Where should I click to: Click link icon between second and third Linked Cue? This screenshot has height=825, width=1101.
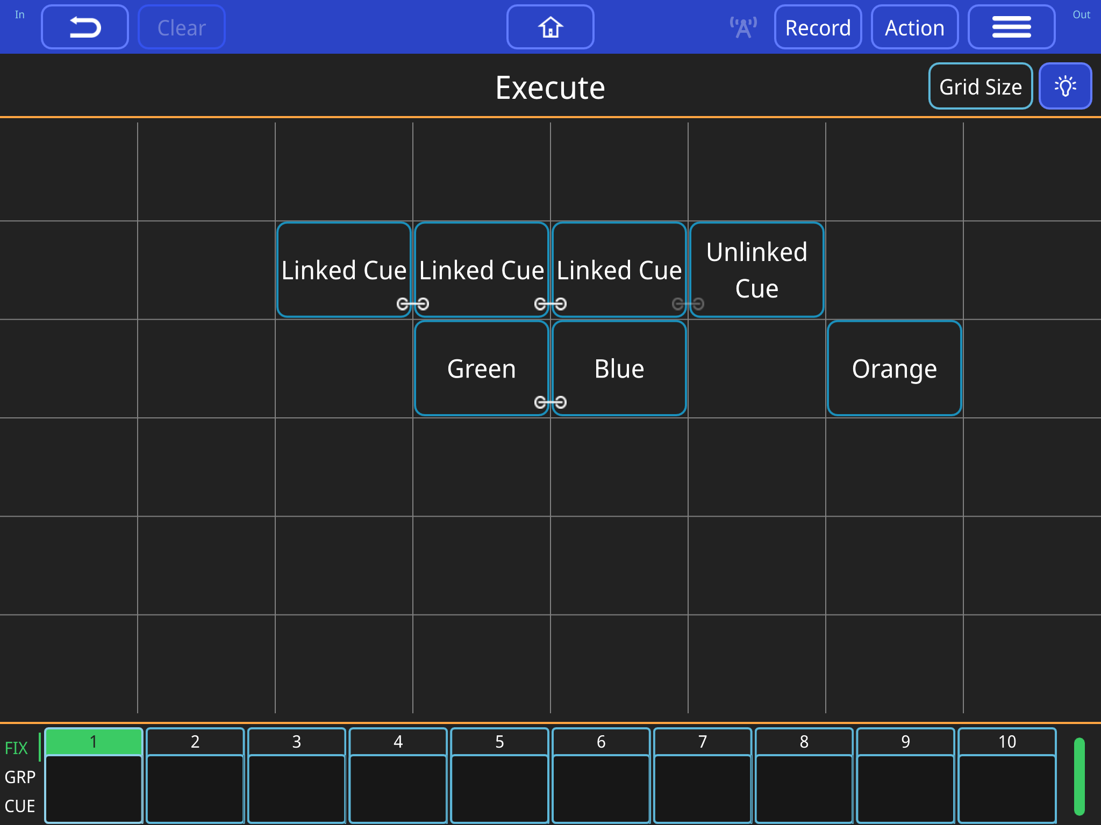(x=550, y=304)
